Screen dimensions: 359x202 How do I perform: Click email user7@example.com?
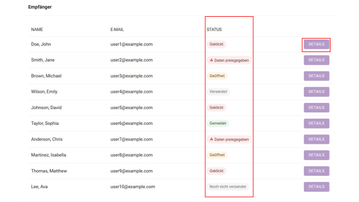coord(131,139)
